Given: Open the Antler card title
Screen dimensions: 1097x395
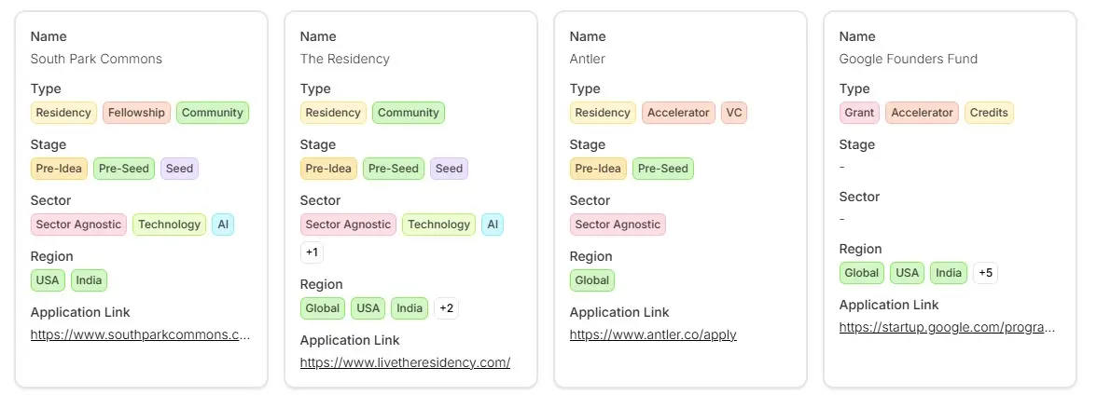Looking at the screenshot, I should coord(587,59).
